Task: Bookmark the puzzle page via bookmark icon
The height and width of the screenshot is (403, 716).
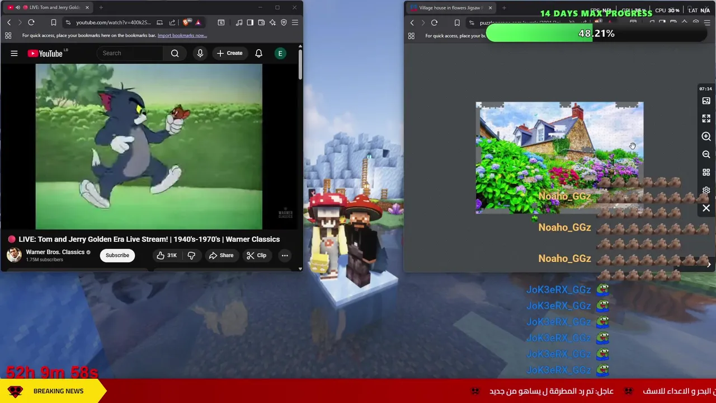Action: pyautogui.click(x=457, y=23)
